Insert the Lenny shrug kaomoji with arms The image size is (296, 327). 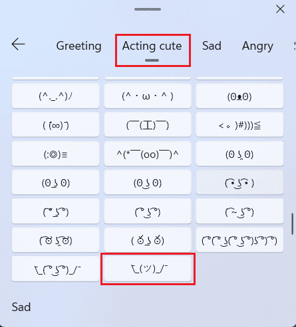point(55,269)
